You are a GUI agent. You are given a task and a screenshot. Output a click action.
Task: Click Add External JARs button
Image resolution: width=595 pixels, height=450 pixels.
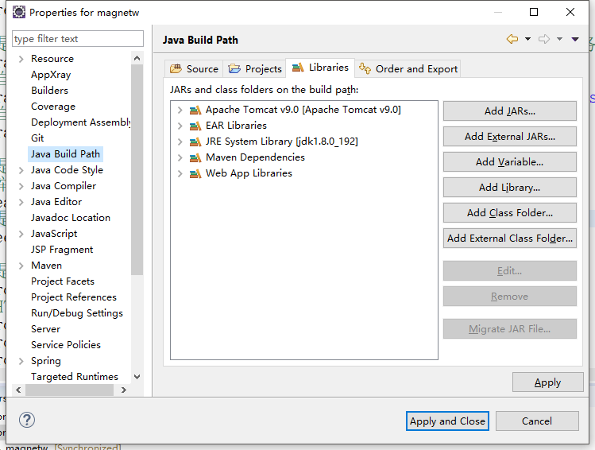click(510, 136)
